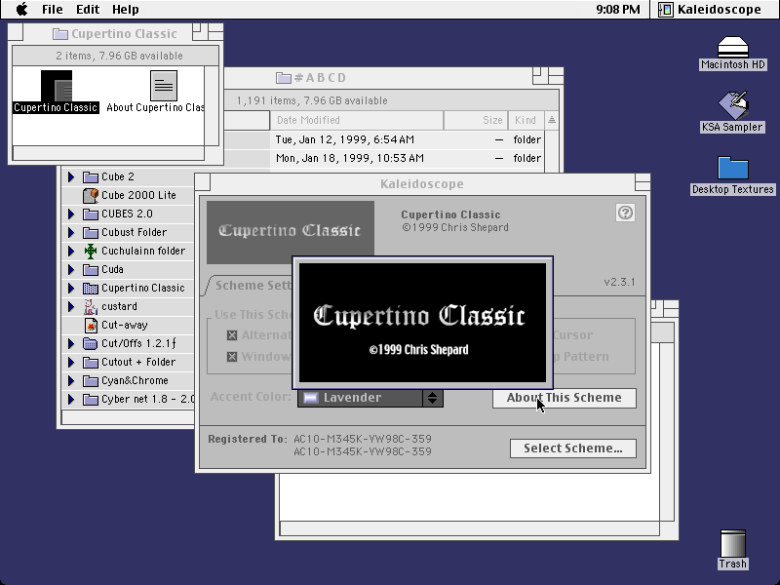Expand the Cupertino Classic folder in list
780x585 pixels.
tap(71, 288)
